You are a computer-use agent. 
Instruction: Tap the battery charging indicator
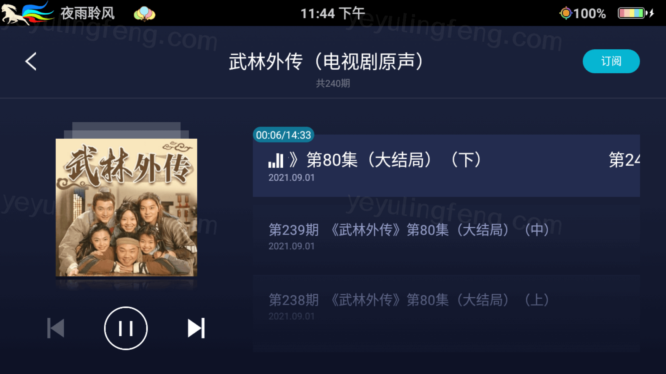pyautogui.click(x=636, y=13)
